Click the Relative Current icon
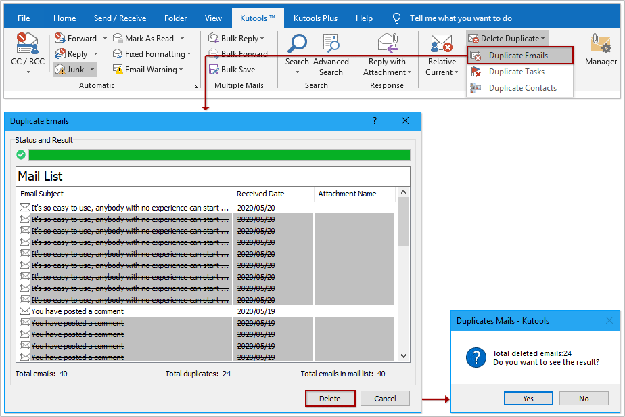This screenshot has height=417, width=625. 442,44
